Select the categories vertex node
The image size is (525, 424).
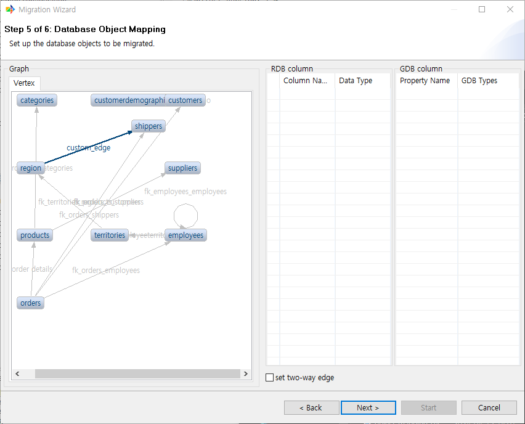click(37, 100)
